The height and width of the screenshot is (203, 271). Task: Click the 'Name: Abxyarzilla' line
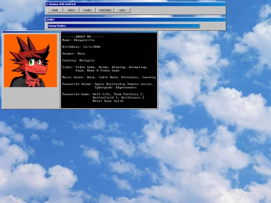point(78,40)
